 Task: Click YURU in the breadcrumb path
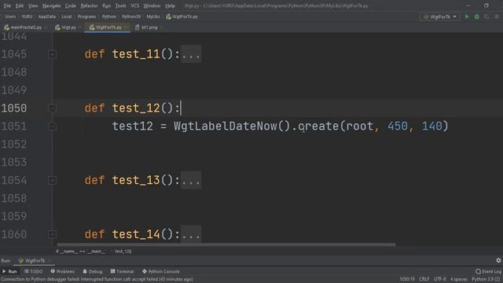pos(27,17)
